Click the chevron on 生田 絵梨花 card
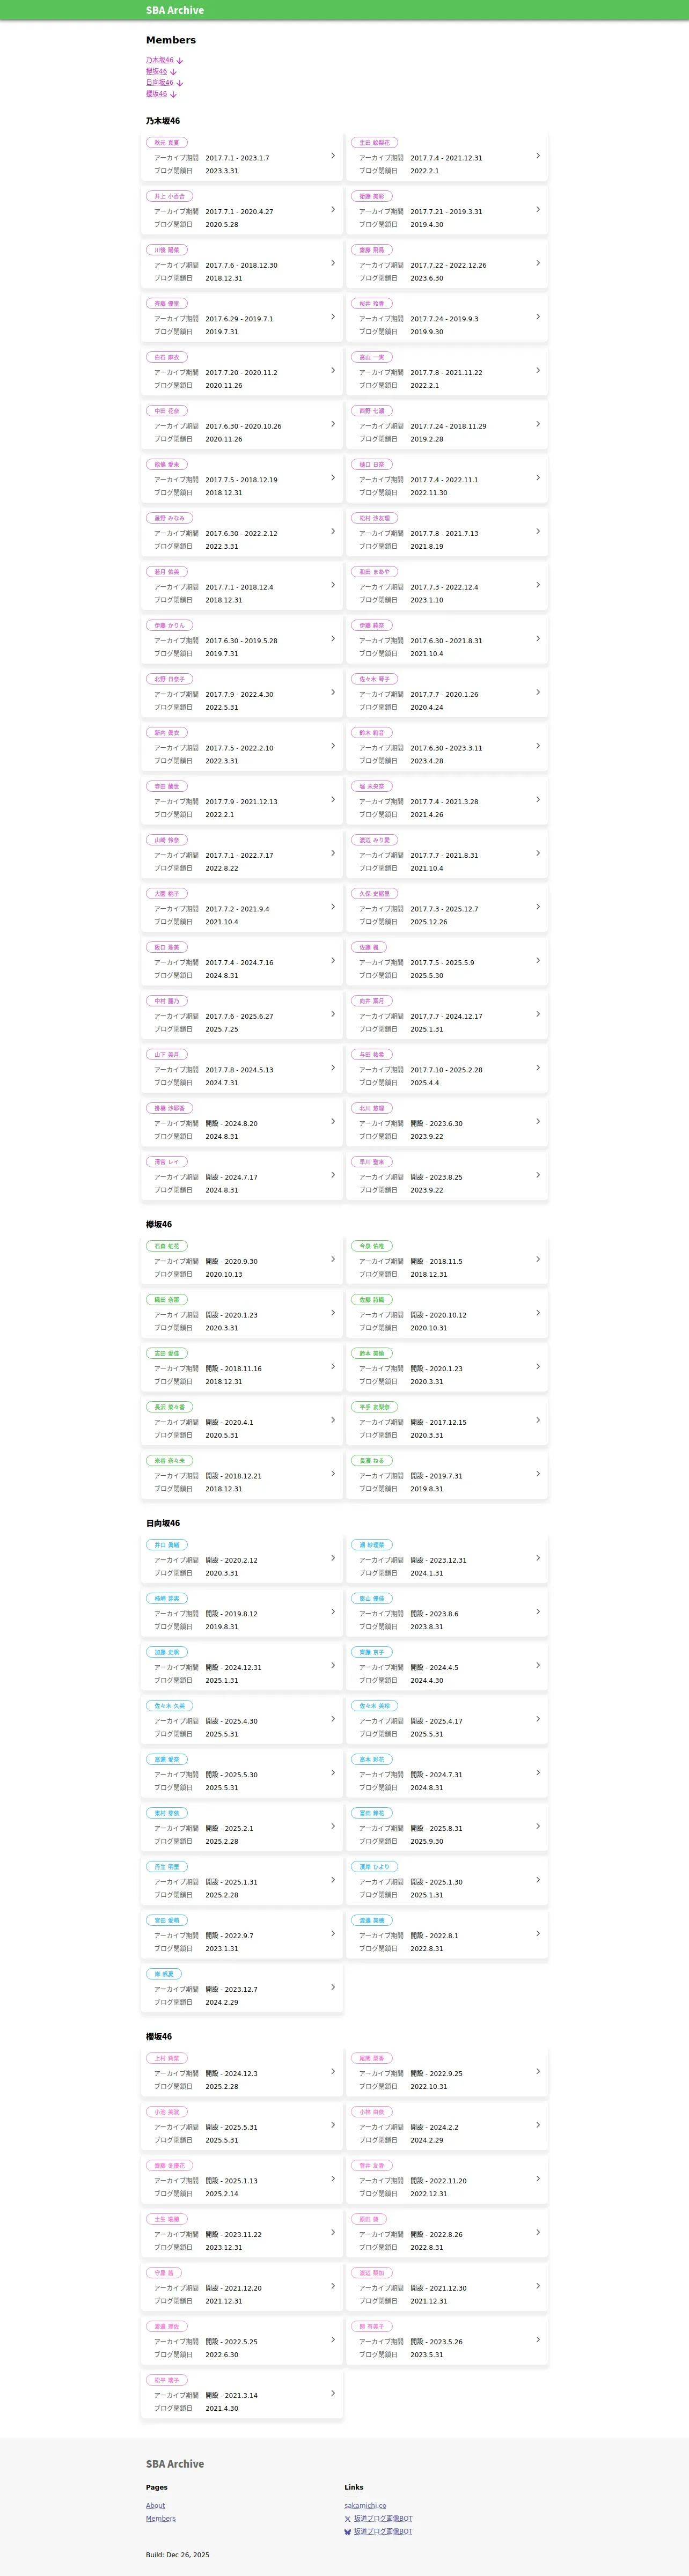Image resolution: width=689 pixels, height=2576 pixels. pos(538,156)
